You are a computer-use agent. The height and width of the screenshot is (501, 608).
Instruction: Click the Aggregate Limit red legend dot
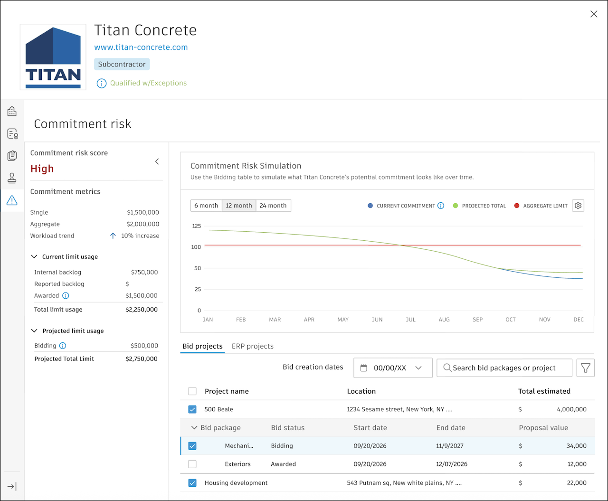[x=517, y=206]
